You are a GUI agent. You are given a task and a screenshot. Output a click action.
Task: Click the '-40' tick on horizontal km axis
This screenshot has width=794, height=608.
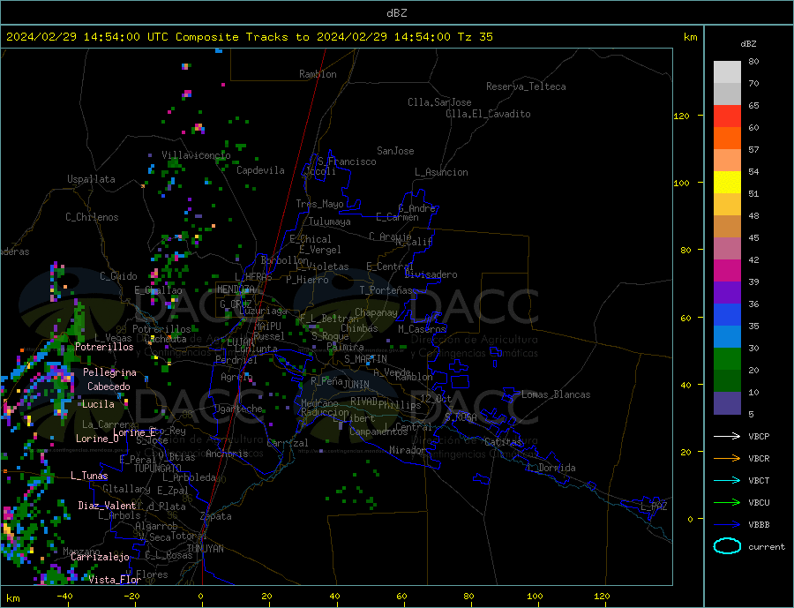coord(64,596)
